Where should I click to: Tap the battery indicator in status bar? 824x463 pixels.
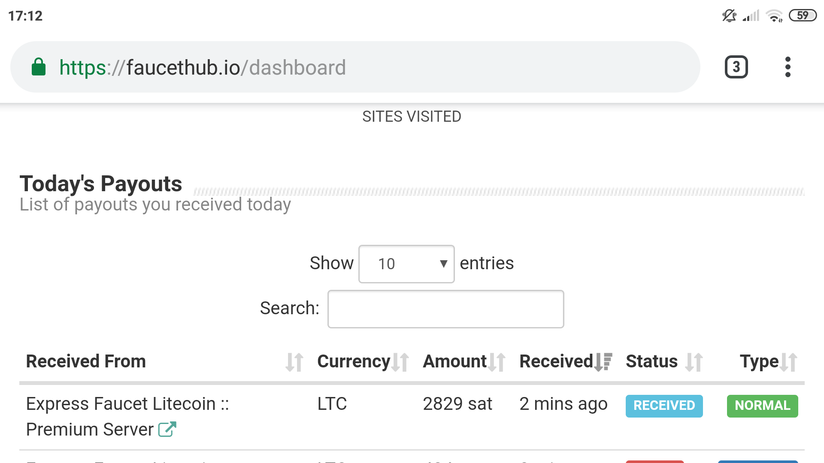(x=802, y=16)
